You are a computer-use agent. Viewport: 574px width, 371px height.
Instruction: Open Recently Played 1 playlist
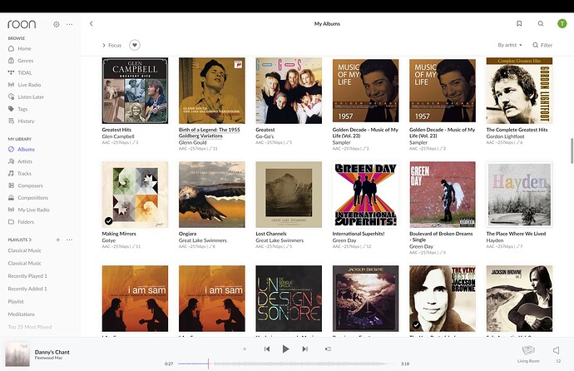(27, 276)
